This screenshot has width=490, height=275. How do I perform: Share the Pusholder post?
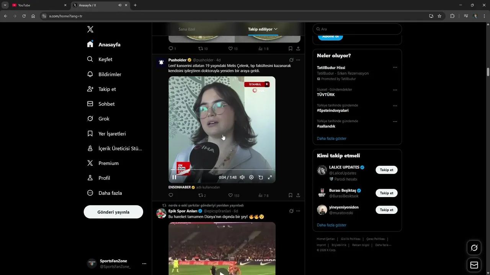pos(298,195)
